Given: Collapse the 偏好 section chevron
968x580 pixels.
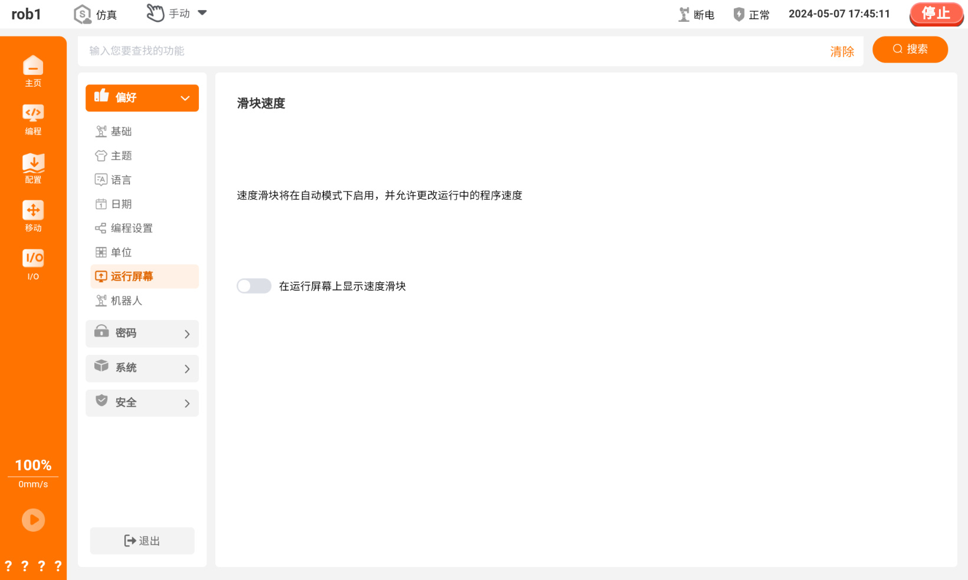Looking at the screenshot, I should [185, 98].
